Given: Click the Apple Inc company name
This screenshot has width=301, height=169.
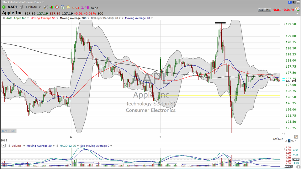Looking at the screenshot, I should [12, 13].
